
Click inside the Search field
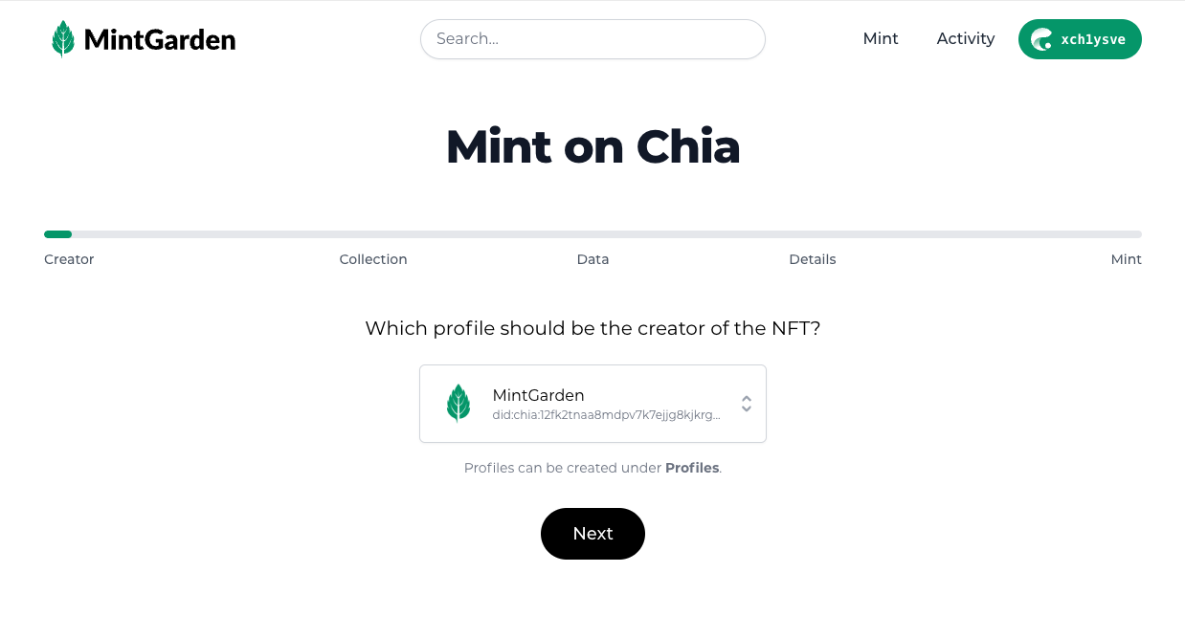click(x=592, y=39)
